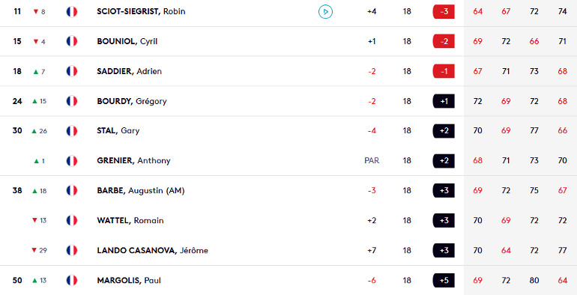Image resolution: width=577 pixels, height=295 pixels.
Task: Click green up arrow beside Bourdy
Action: (35, 101)
